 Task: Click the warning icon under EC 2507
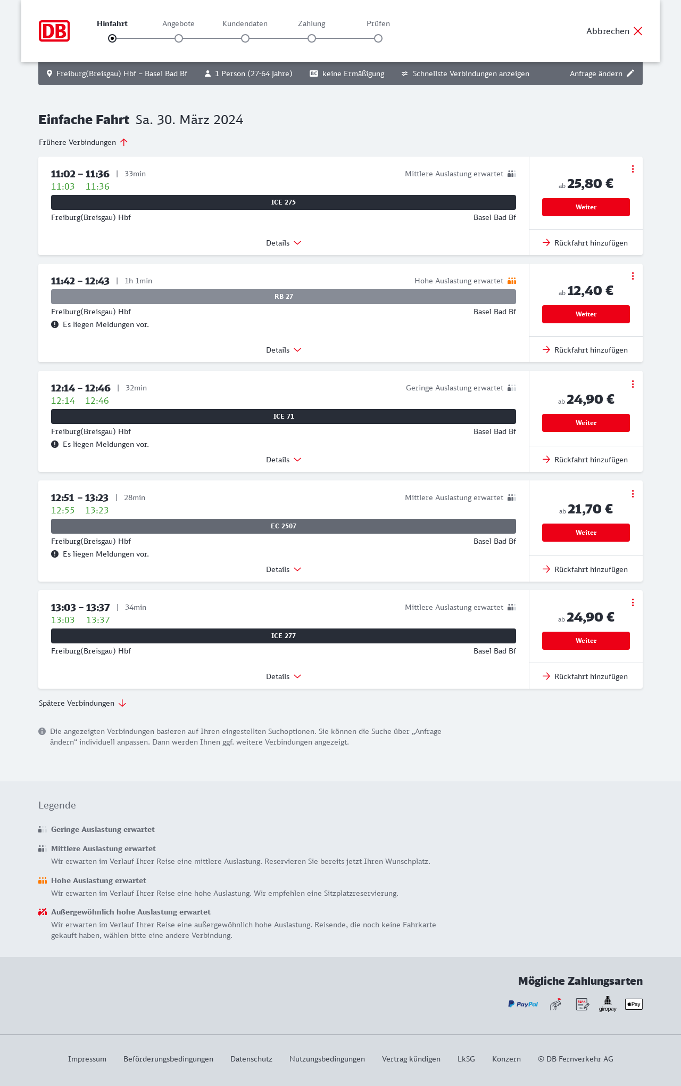point(55,554)
